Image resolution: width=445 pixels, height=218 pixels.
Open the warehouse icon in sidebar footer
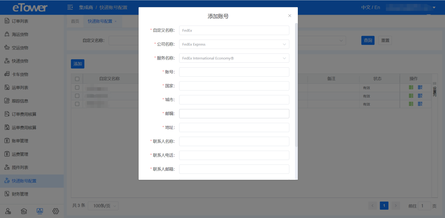click(x=24, y=211)
